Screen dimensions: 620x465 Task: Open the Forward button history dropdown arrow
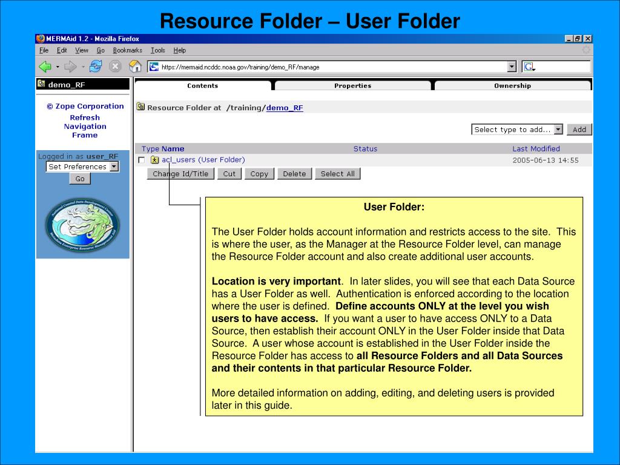[x=83, y=67]
